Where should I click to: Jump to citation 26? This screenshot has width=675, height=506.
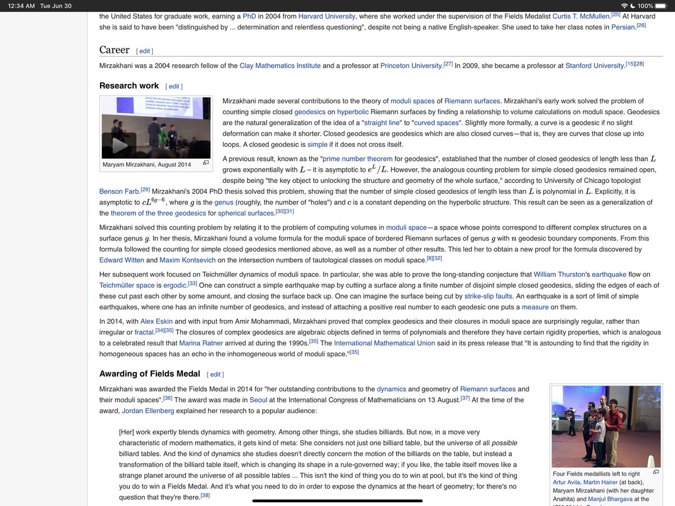click(641, 25)
